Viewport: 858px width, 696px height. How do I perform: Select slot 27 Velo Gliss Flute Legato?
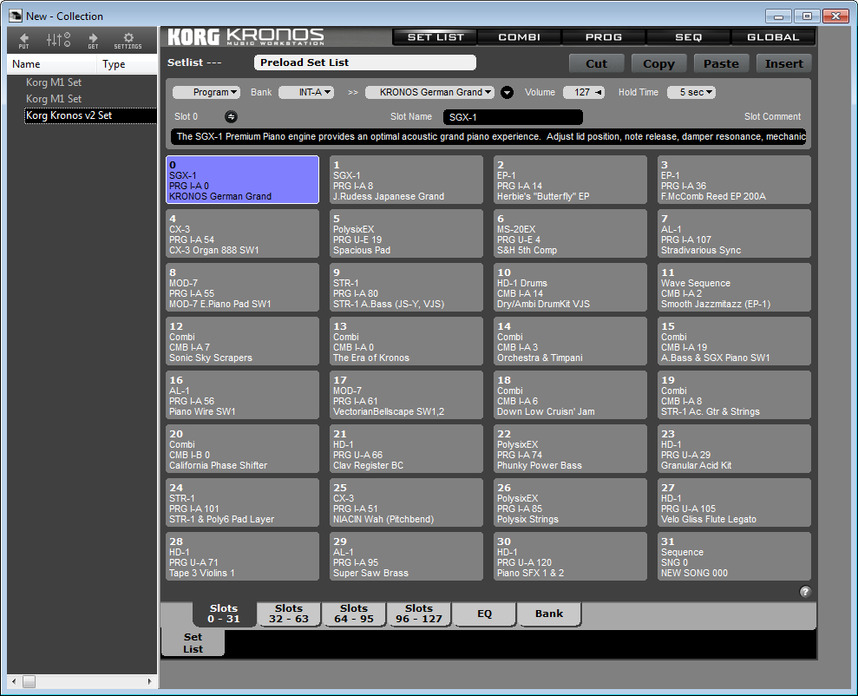pyautogui.click(x=734, y=502)
